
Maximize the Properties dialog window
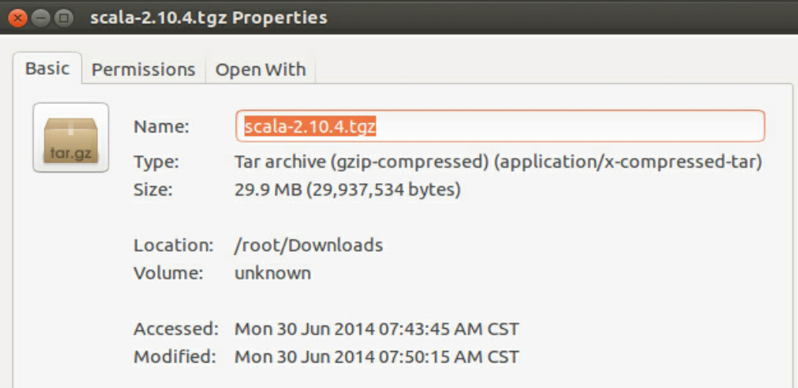(64, 17)
